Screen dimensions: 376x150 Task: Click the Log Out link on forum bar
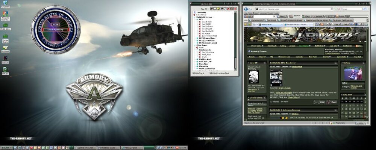(x=357, y=57)
